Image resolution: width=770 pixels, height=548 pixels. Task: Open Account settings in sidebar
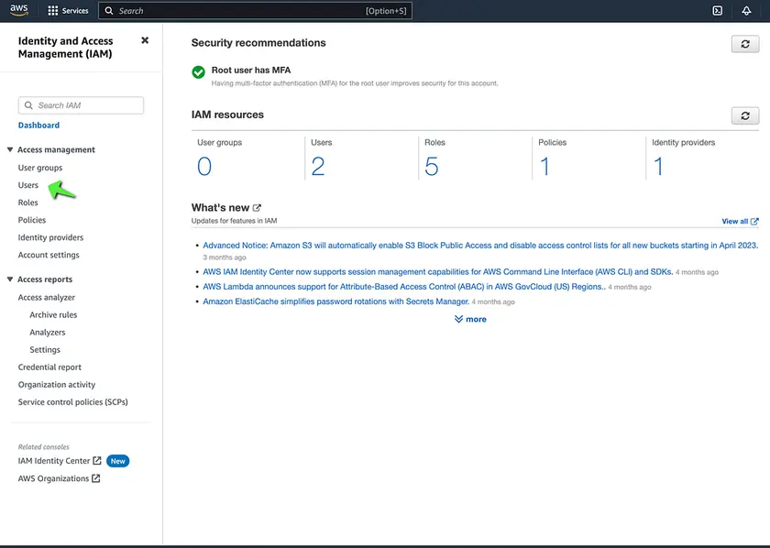[x=49, y=255]
